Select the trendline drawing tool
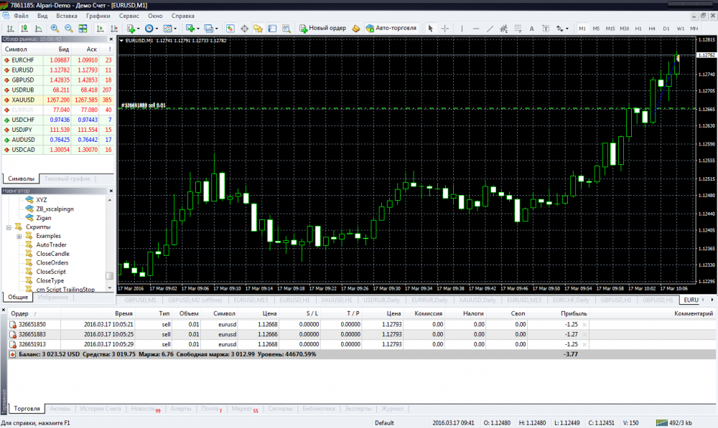 point(490,29)
